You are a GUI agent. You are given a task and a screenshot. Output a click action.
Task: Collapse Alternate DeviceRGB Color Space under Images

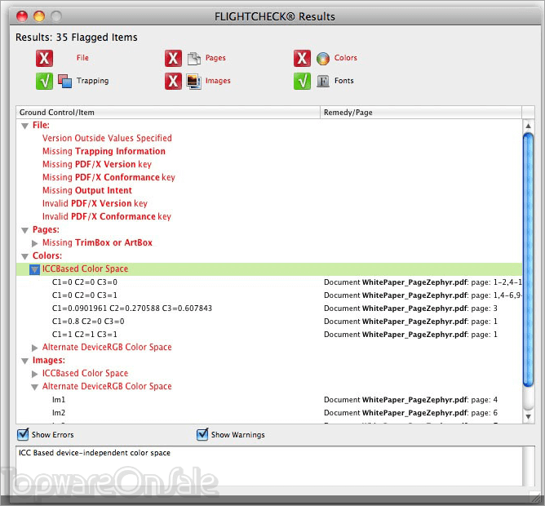click(x=34, y=387)
